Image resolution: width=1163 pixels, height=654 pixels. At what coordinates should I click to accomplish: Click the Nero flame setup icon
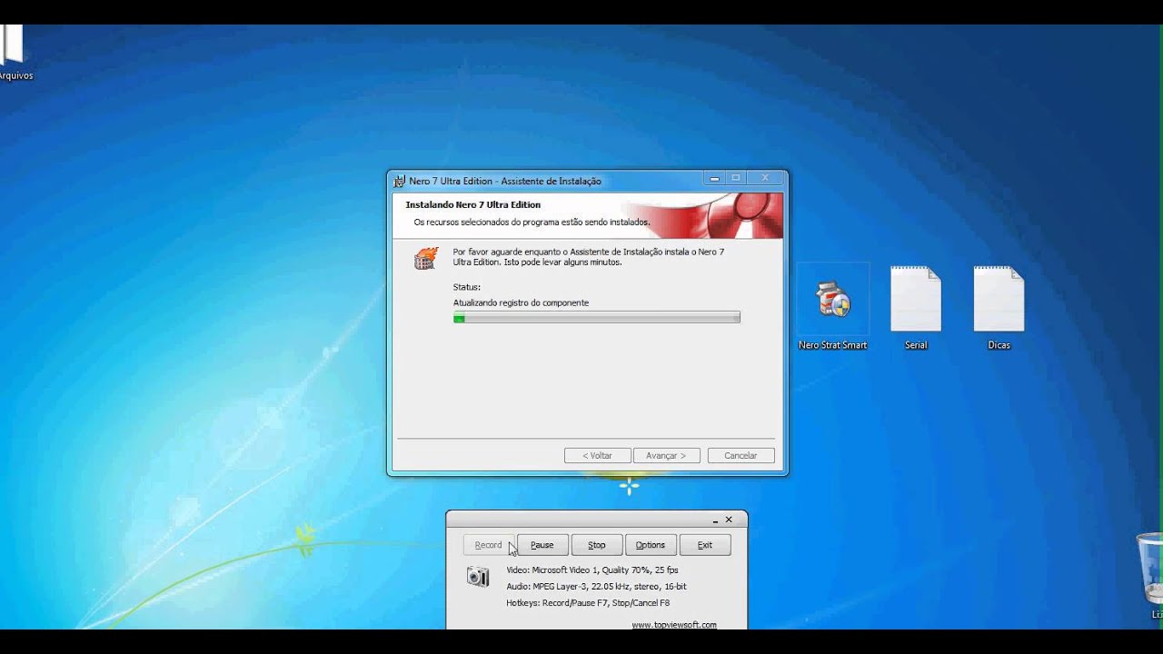click(425, 258)
